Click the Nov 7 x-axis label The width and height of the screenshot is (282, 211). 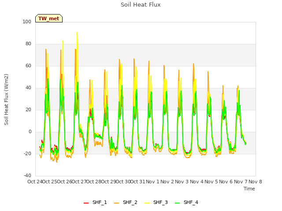(x=241, y=182)
